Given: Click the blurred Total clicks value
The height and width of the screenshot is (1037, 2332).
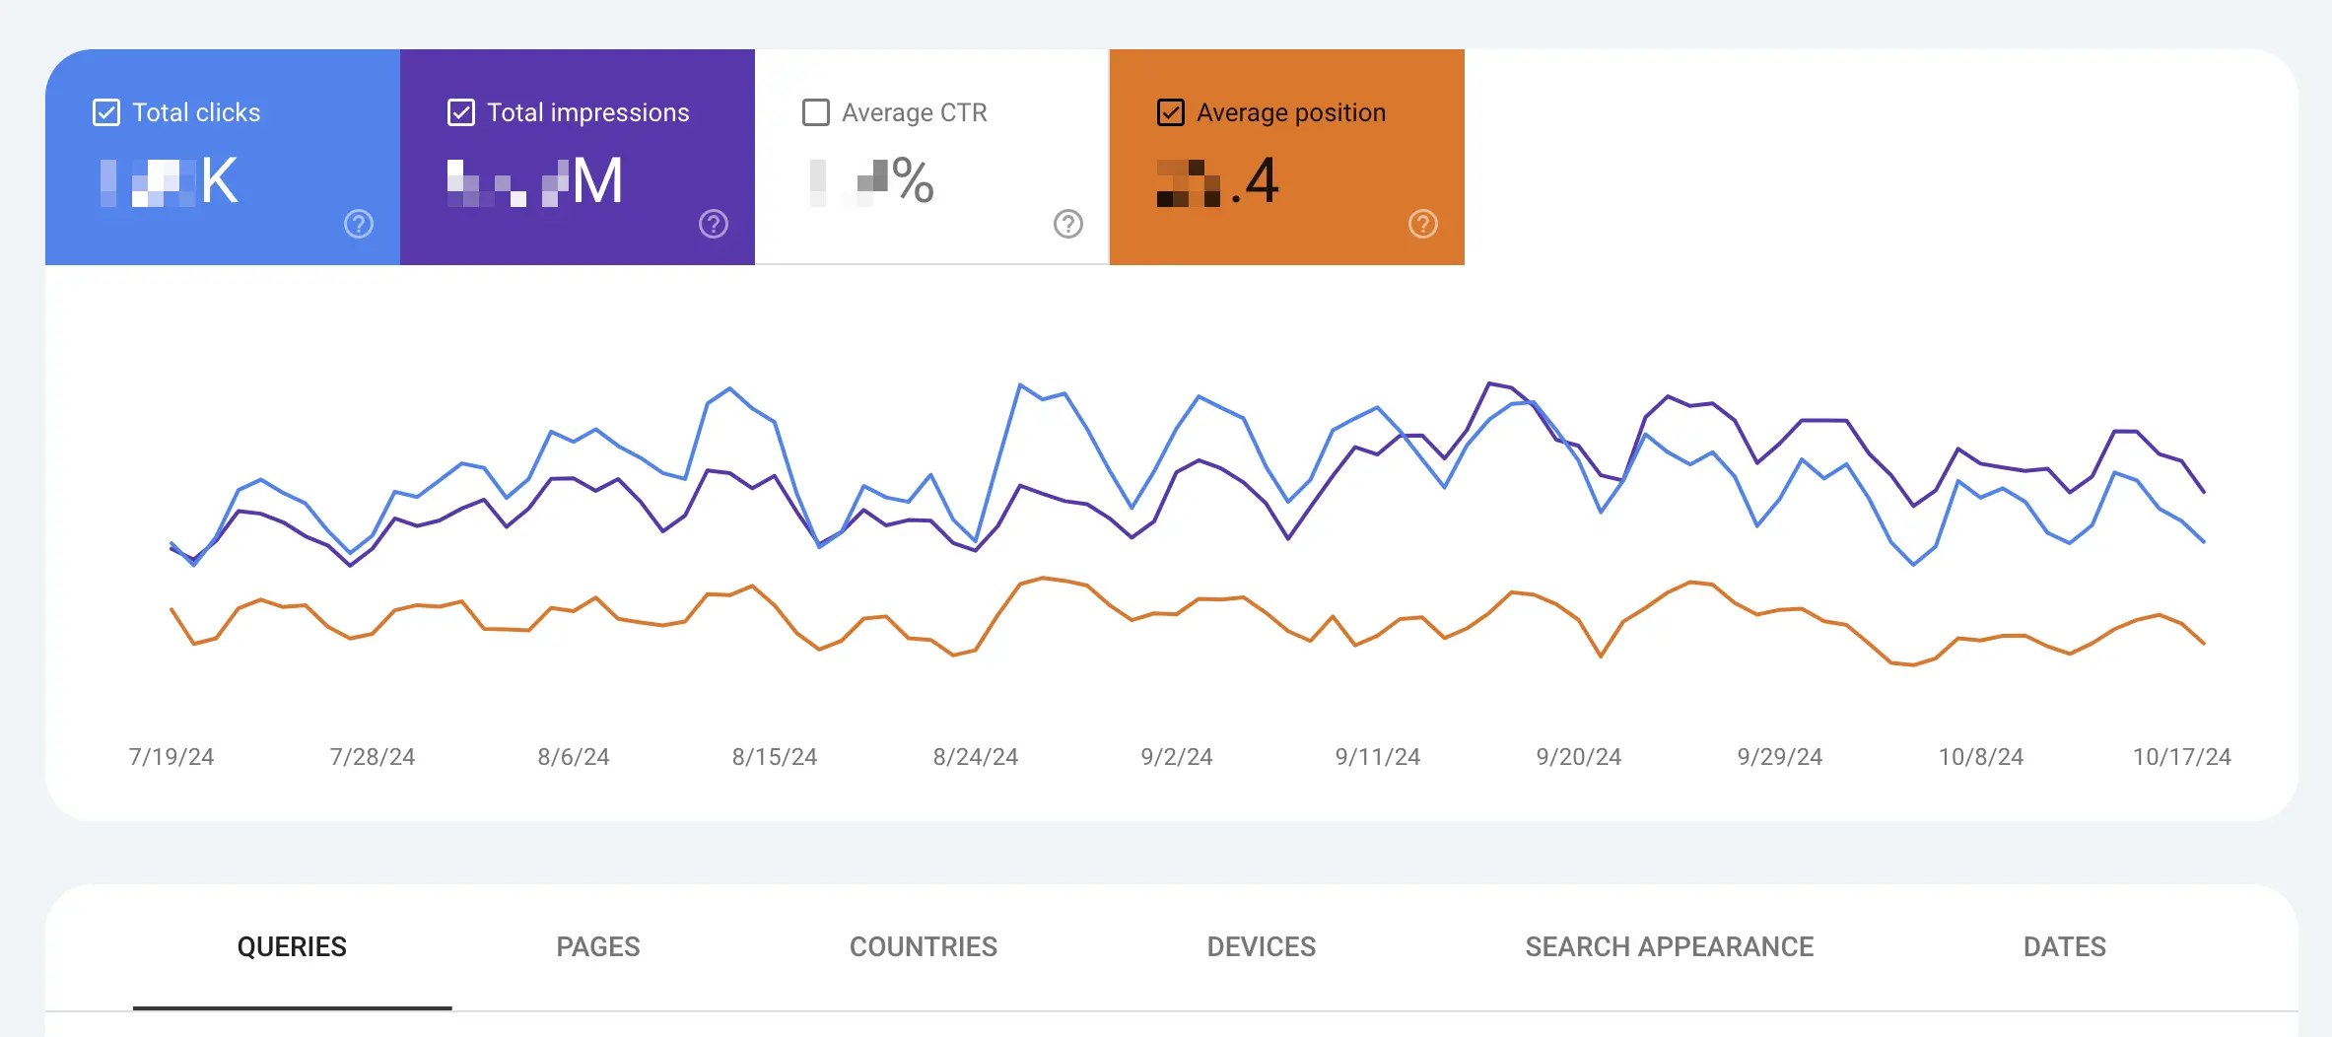Looking at the screenshot, I should pyautogui.click(x=169, y=181).
